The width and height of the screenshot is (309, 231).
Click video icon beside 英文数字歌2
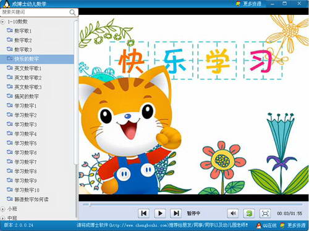(10, 77)
